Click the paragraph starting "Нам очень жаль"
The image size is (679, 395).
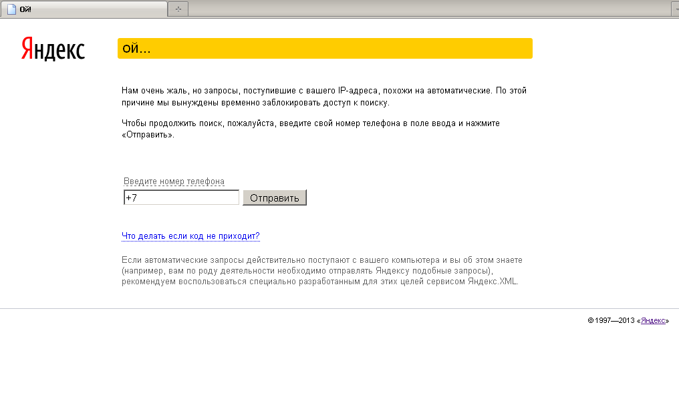pos(324,96)
